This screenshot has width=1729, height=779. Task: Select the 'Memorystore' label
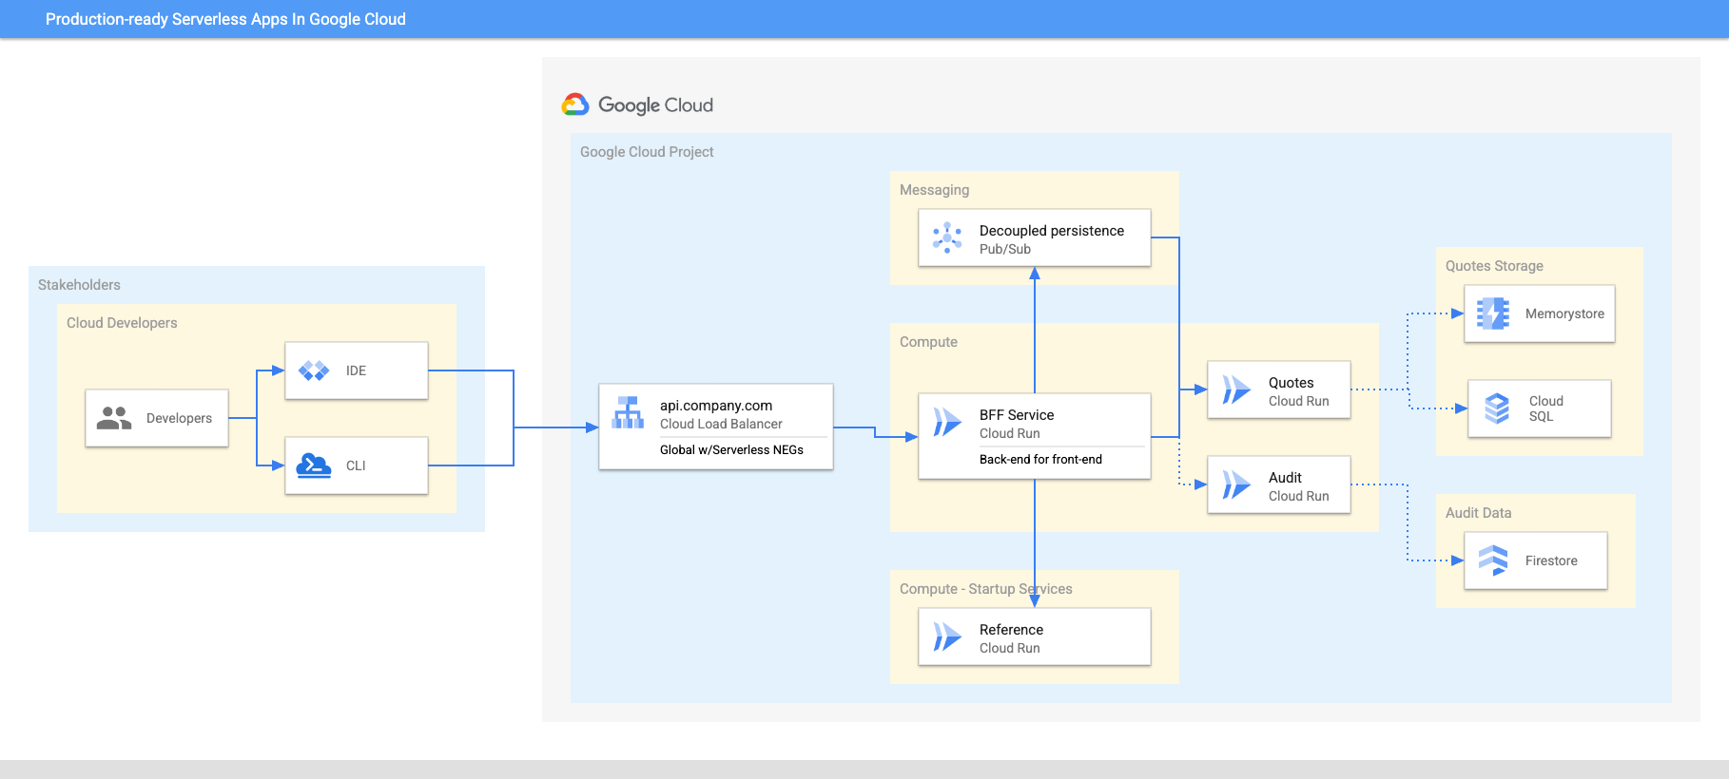click(1564, 313)
